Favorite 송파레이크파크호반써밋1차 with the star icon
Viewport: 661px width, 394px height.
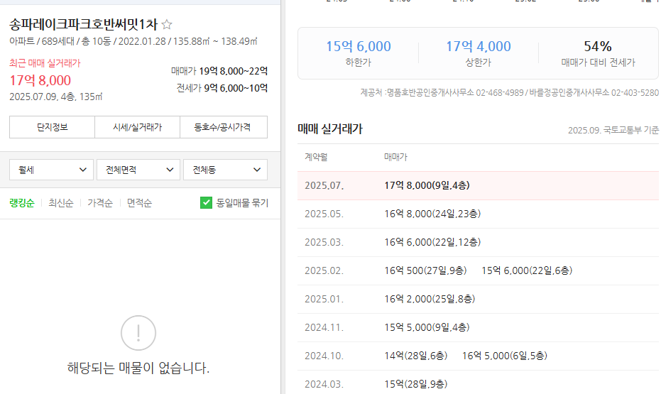(x=167, y=24)
